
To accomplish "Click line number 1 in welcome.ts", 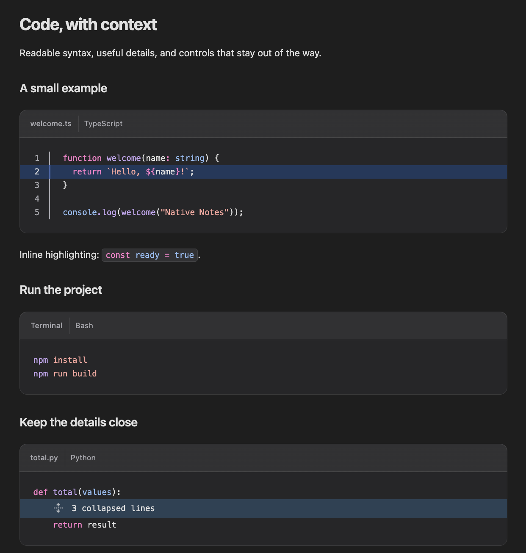I will [x=37, y=158].
